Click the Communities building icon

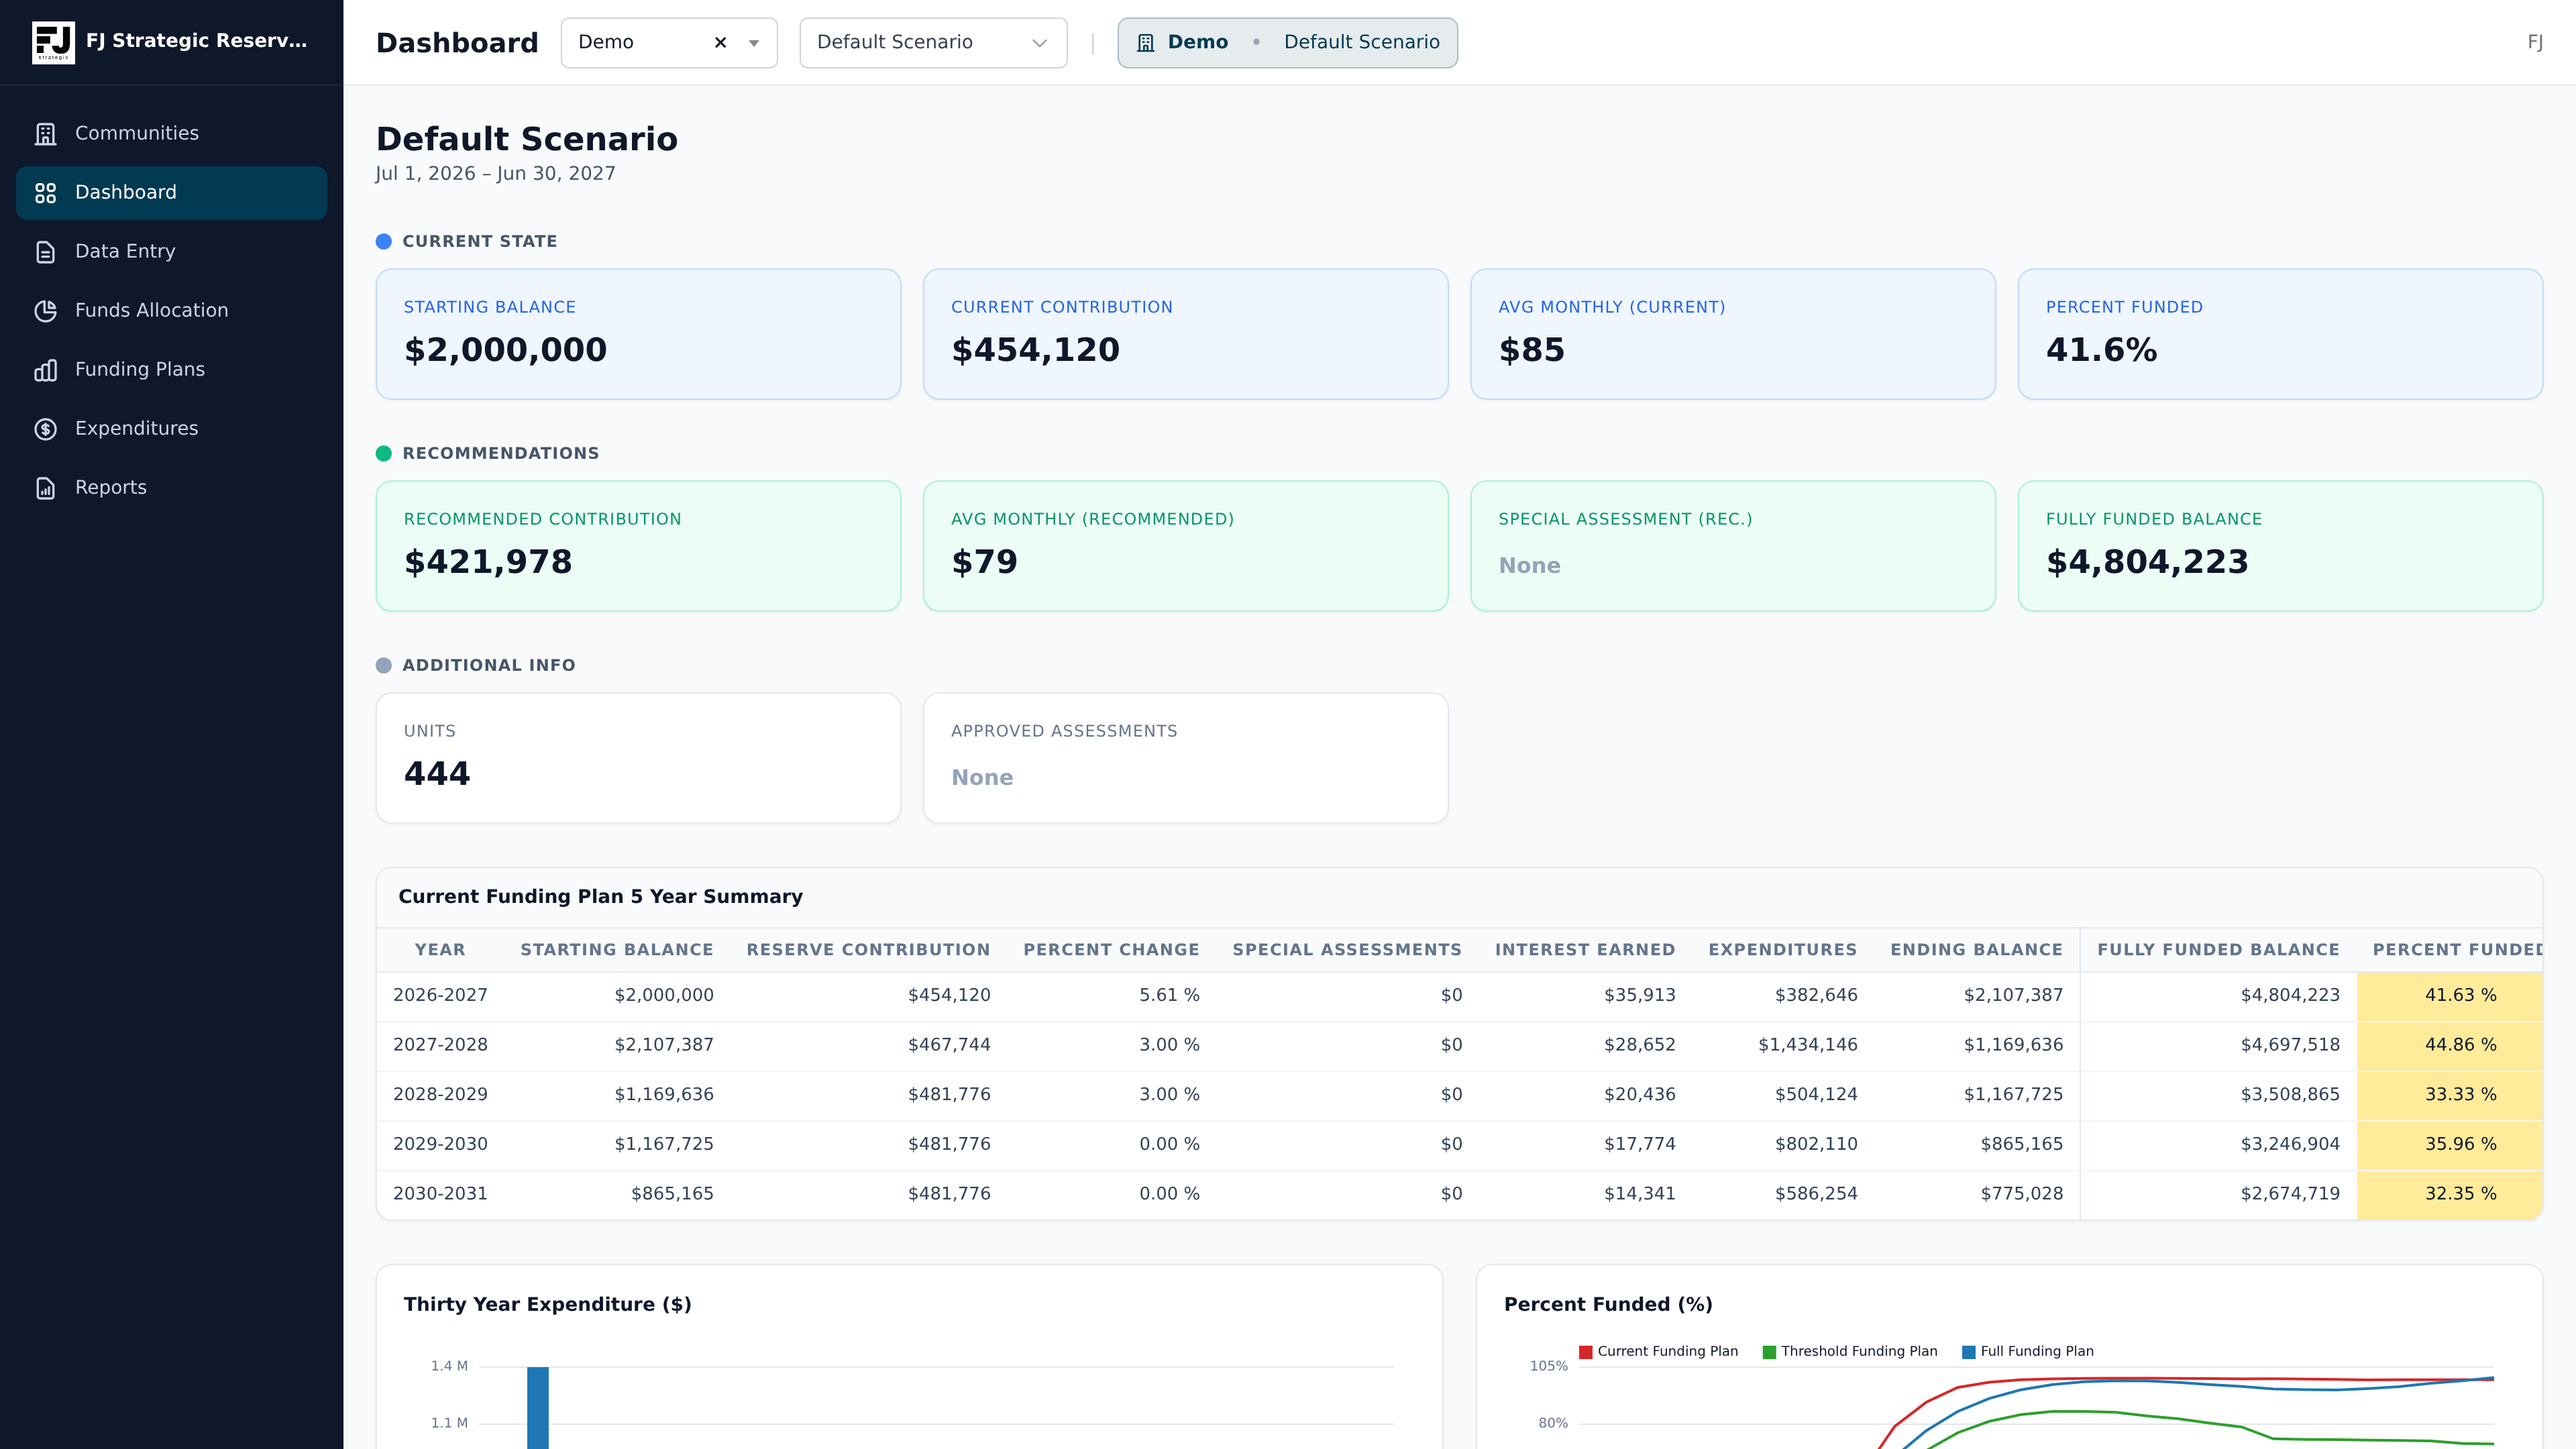[46, 134]
